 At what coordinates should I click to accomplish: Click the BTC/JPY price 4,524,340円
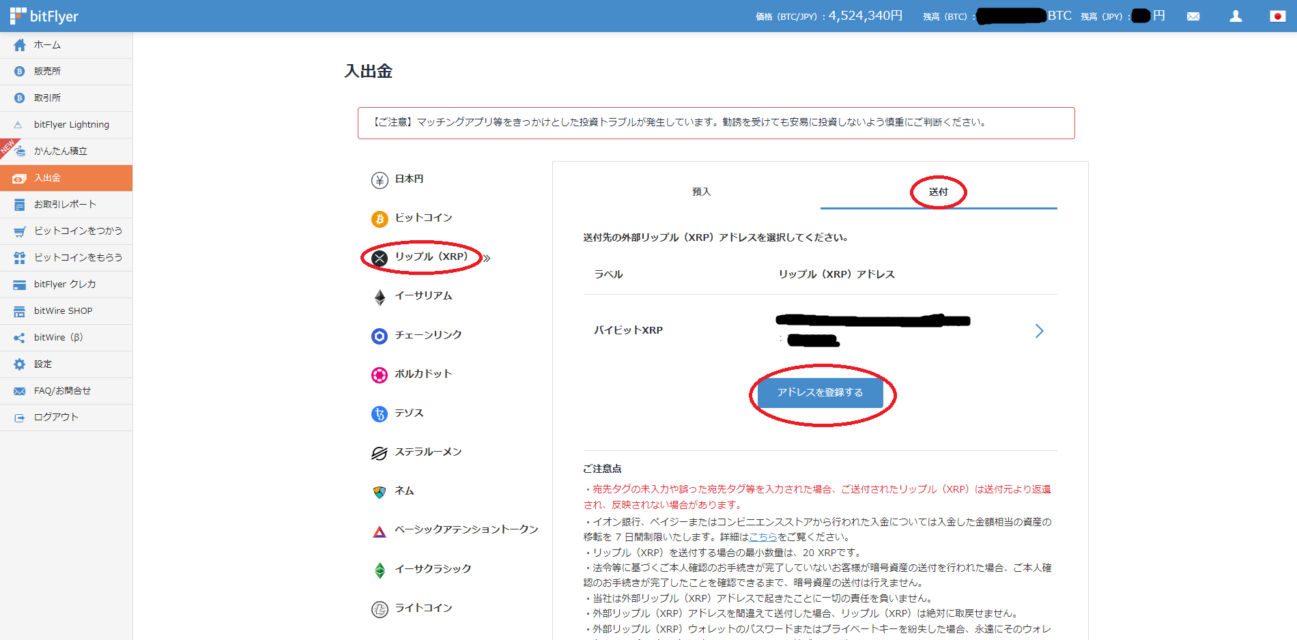[x=866, y=16]
